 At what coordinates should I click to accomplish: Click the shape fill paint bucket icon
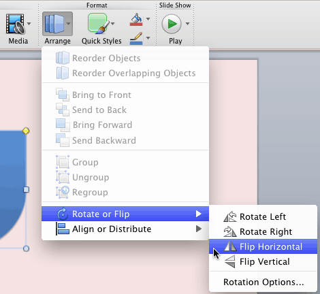[x=136, y=20]
